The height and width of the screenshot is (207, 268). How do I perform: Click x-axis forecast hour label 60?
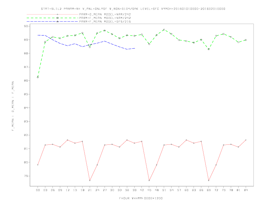(186, 190)
